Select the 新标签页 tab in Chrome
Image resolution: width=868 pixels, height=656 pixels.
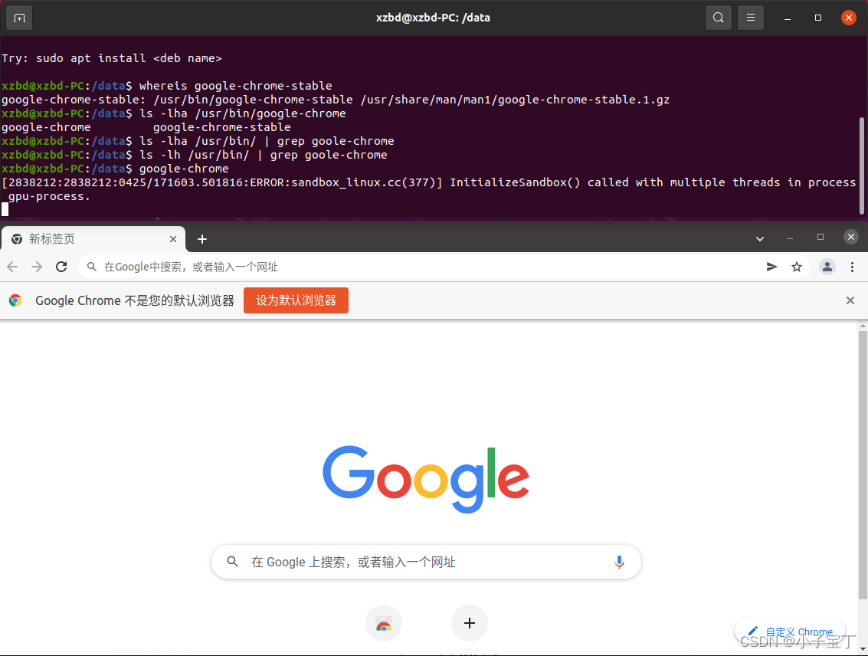pyautogui.click(x=93, y=239)
